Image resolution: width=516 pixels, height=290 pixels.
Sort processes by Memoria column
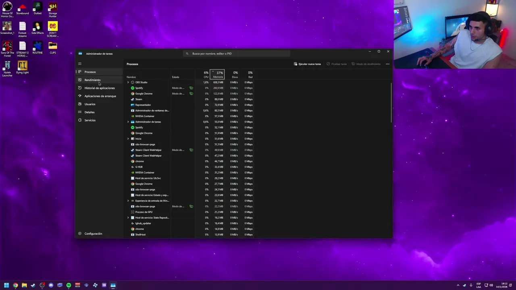pos(218,75)
